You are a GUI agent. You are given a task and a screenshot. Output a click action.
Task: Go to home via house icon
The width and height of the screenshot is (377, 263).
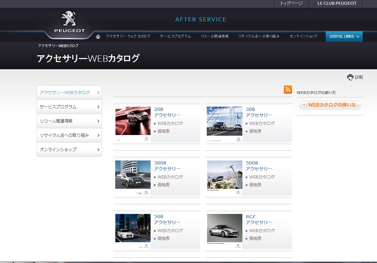click(x=98, y=36)
